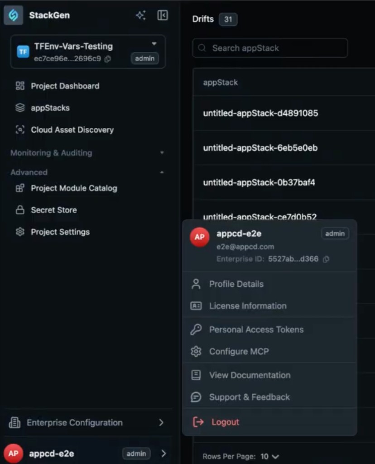
Task: Click the appStack column header
Action: [x=220, y=82]
